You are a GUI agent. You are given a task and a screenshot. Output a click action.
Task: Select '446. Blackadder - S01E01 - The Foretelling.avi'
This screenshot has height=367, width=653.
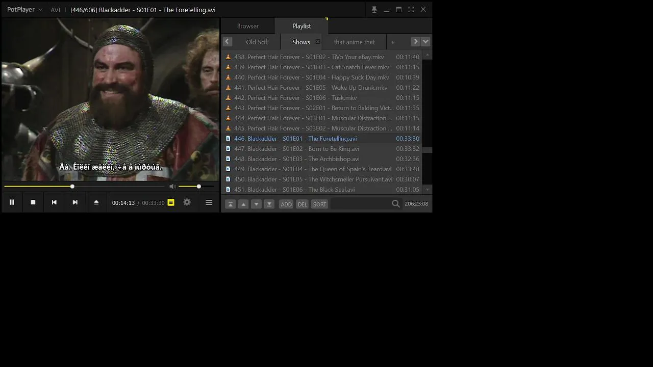322,139
